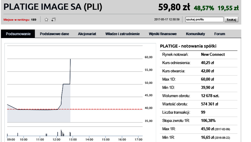251x142 pixels.
Task: Switch to Wyniki finansowe tab
Action: pyautogui.click(x=163, y=34)
